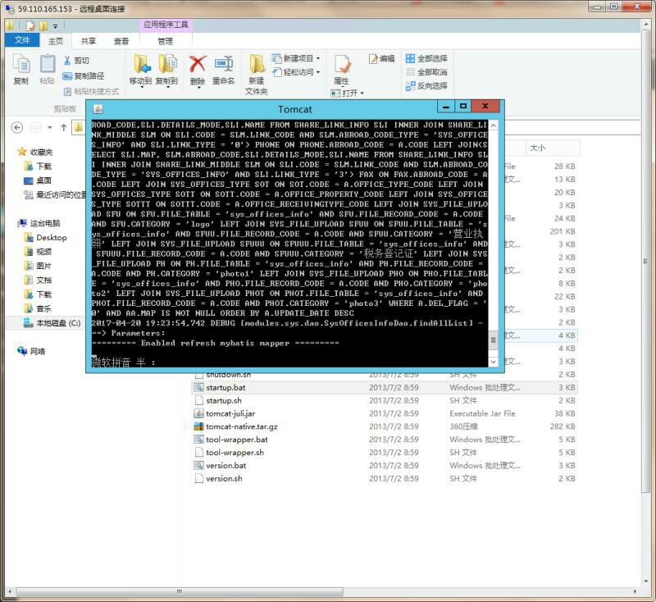
Task: Open the Move to (移动到) dropdown
Action: click(x=140, y=71)
